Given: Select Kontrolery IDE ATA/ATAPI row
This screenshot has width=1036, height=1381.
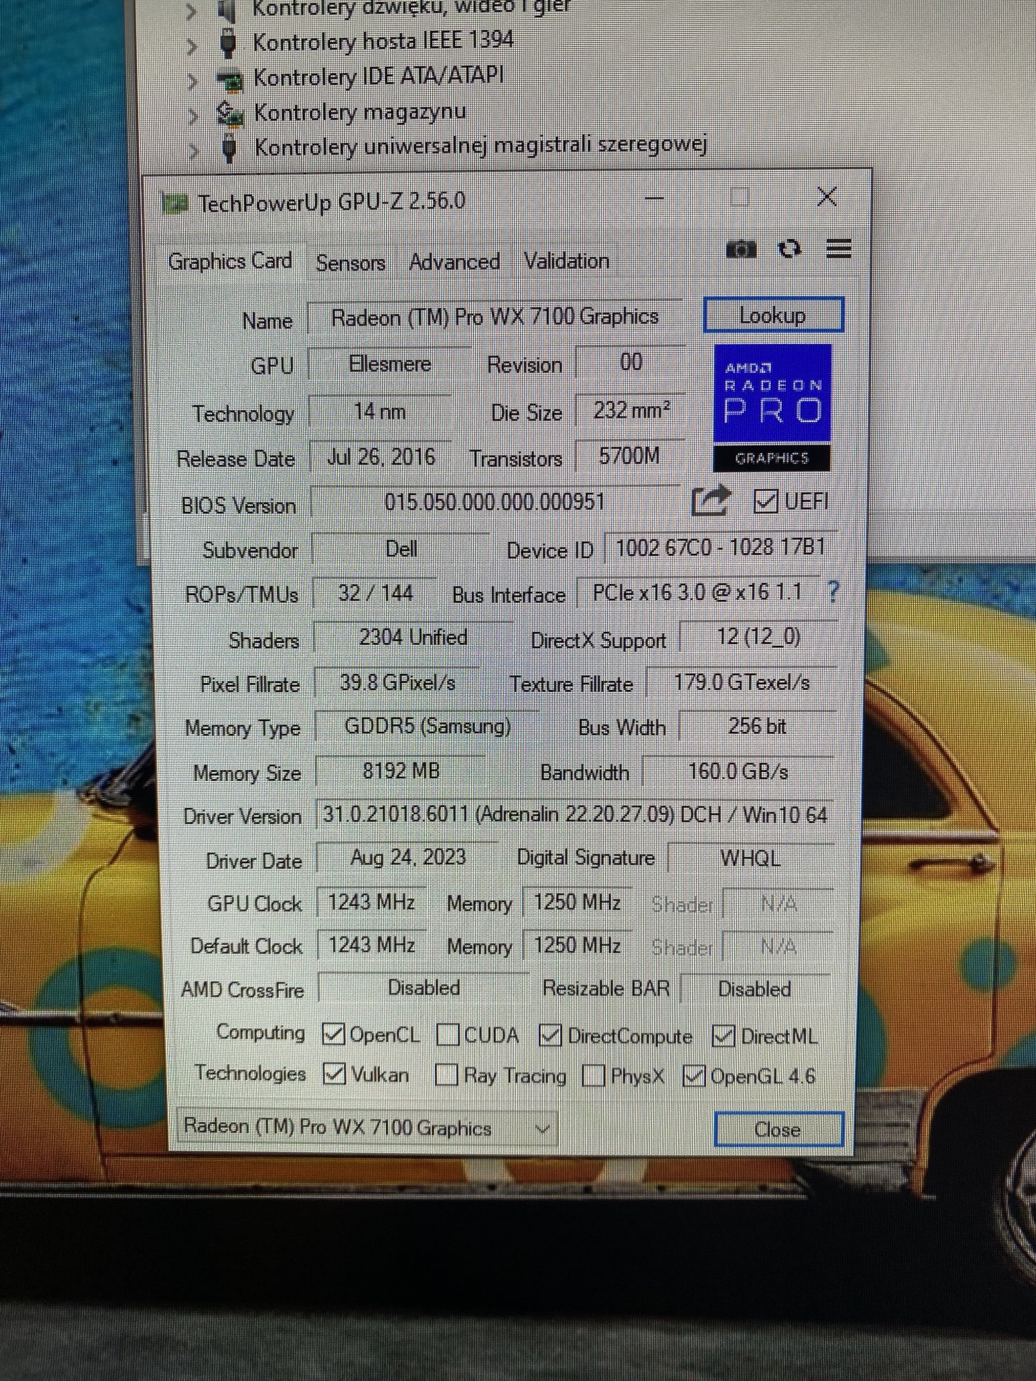Looking at the screenshot, I should click(378, 76).
